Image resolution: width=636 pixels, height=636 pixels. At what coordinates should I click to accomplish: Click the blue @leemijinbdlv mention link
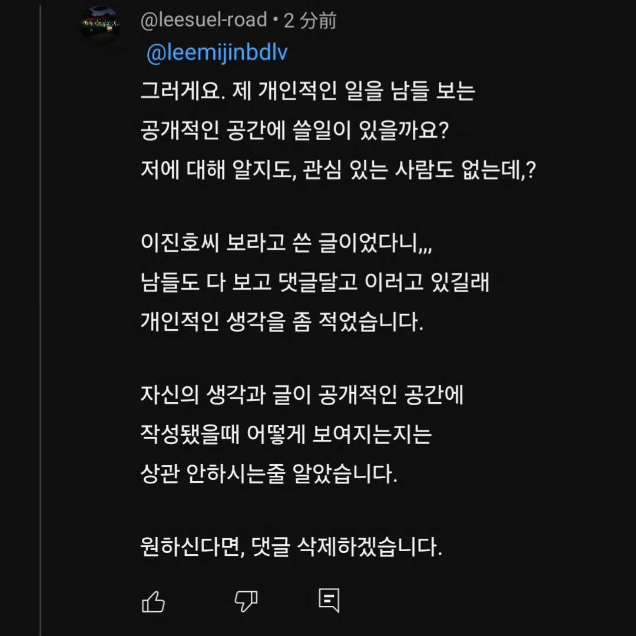pyautogui.click(x=217, y=53)
